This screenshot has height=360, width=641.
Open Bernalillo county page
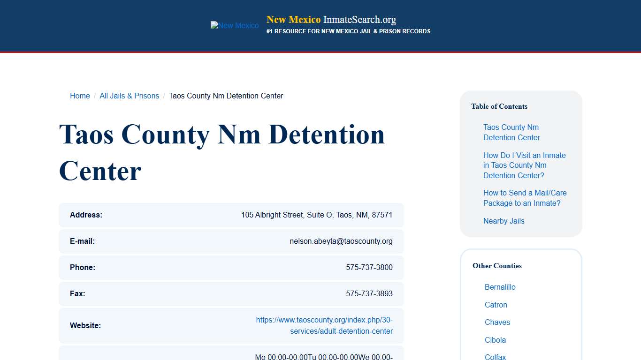pyautogui.click(x=500, y=287)
